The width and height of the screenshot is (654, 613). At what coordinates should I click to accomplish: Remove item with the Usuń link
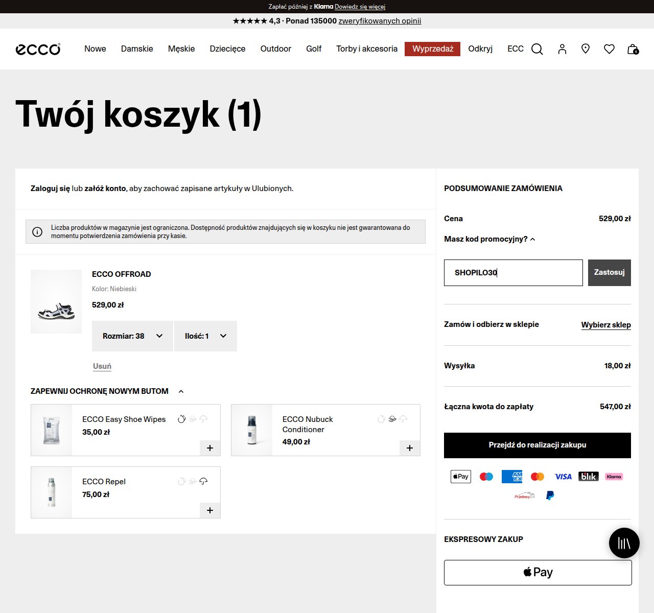tap(102, 366)
